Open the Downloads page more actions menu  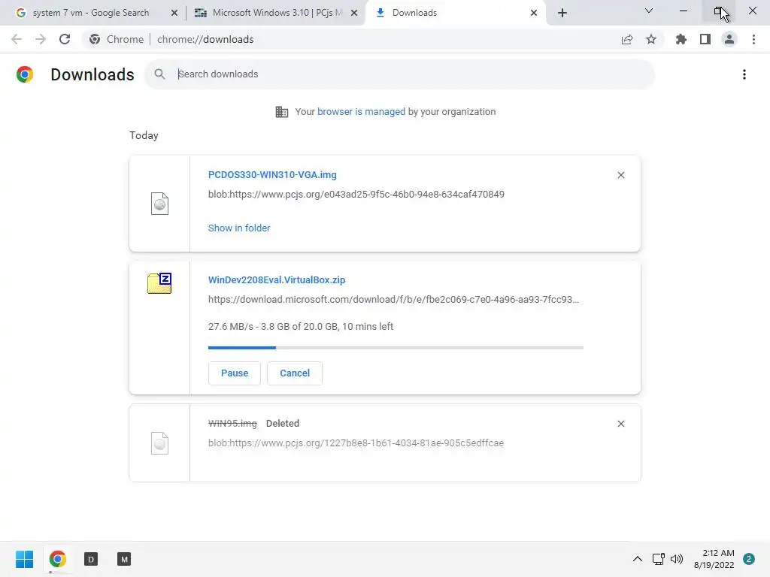click(x=744, y=74)
